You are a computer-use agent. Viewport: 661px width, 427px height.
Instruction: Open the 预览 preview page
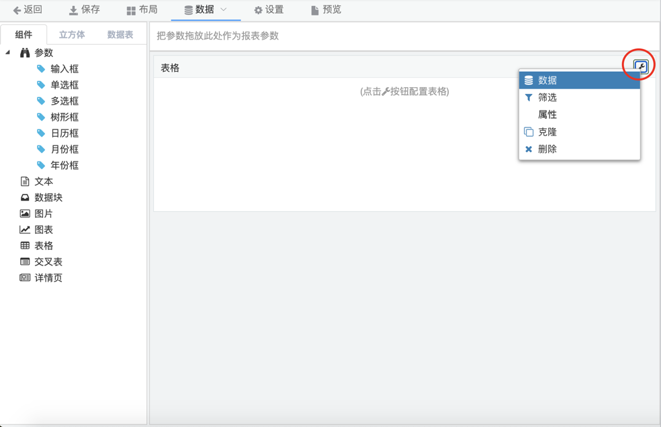(326, 10)
